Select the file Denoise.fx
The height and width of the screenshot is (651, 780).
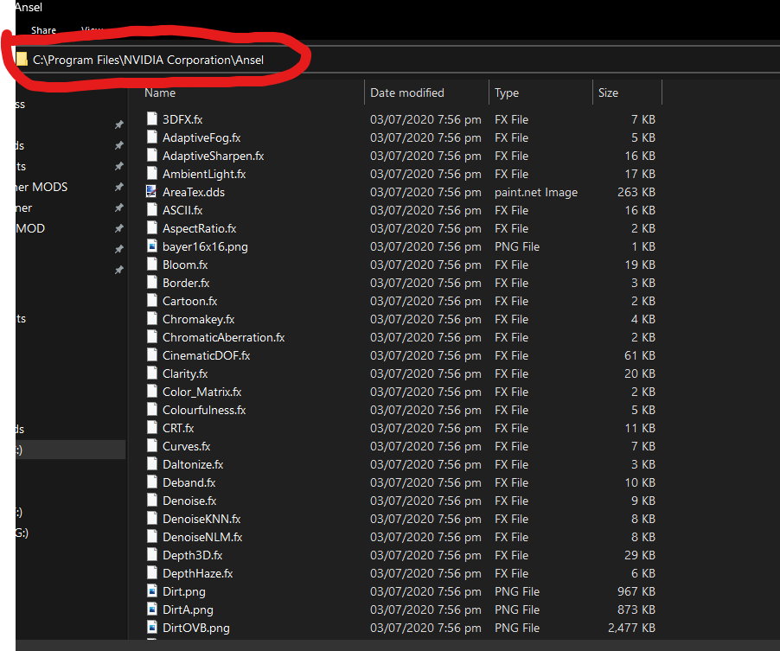[189, 501]
